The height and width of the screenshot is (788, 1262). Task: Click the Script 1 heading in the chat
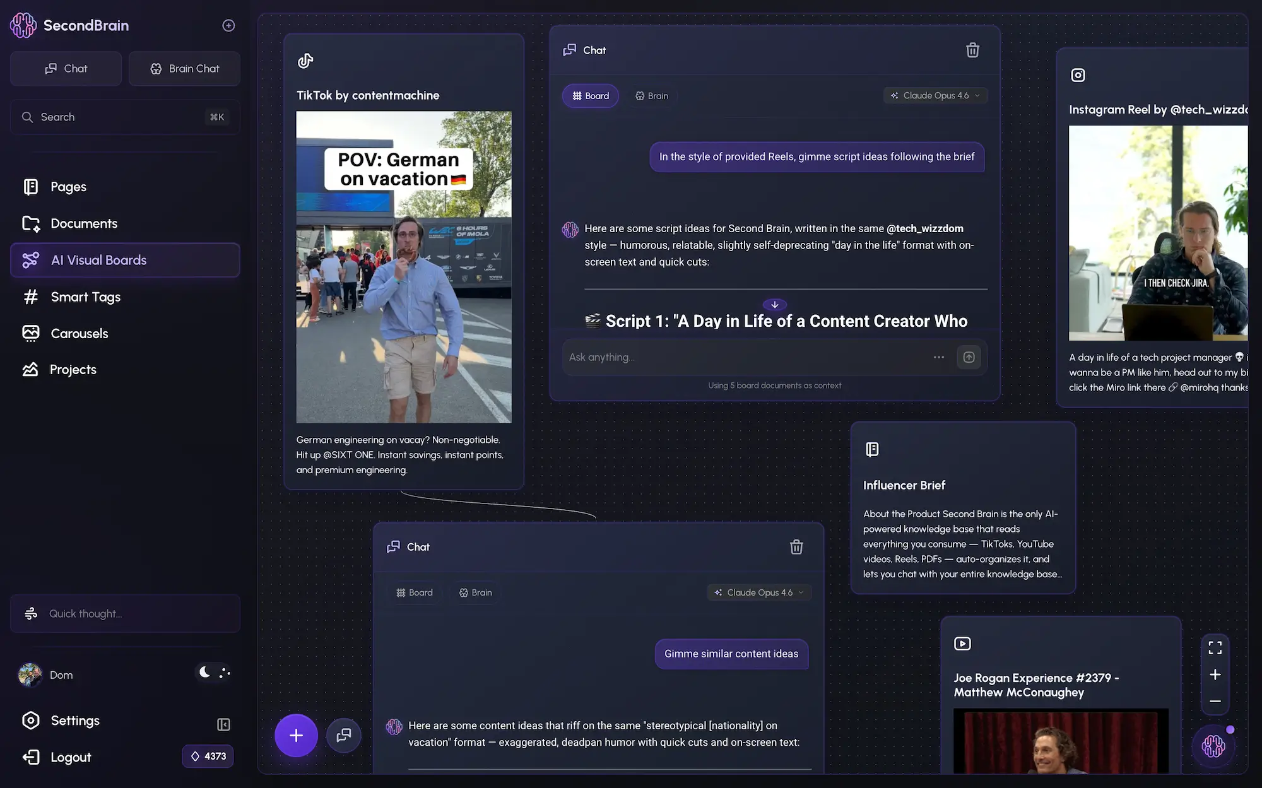(x=776, y=321)
